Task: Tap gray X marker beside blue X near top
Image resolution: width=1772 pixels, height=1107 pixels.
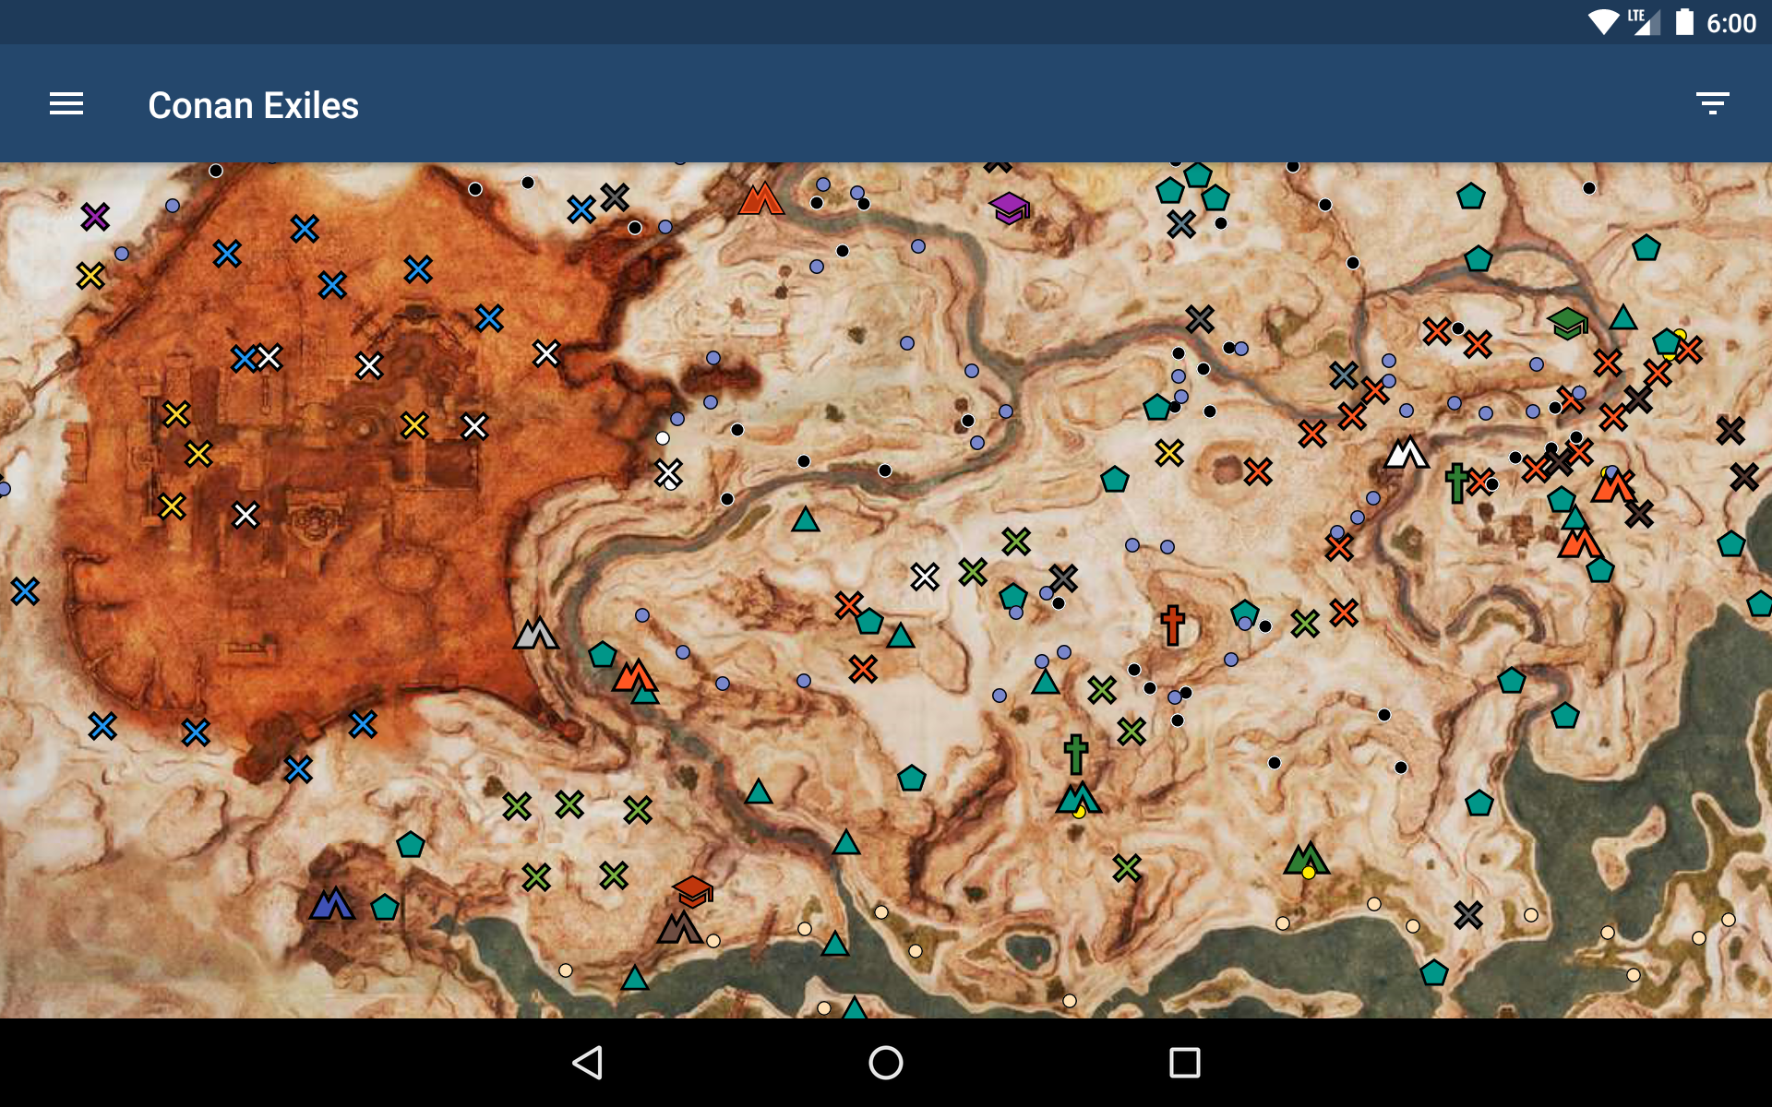Action: pyautogui.click(x=615, y=196)
